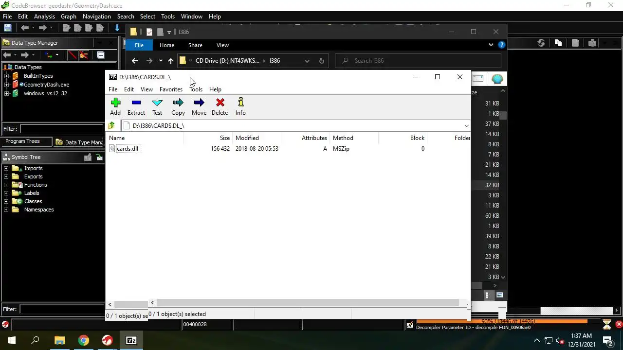Expand Imports folder in Symbol Tree
623x350 pixels.
[6, 168]
